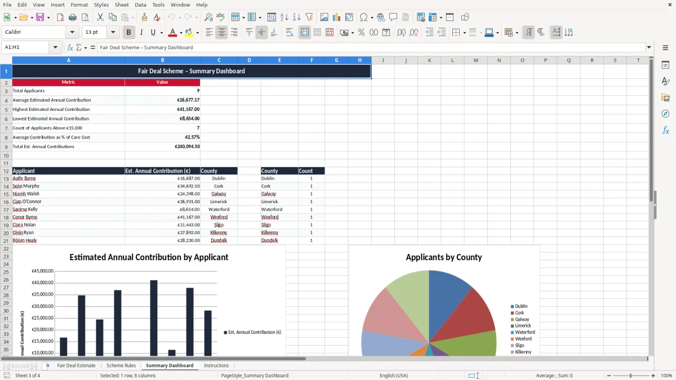Screen dimensions: 676x380
Task: Click the Font Color red swatch button
Action: [x=173, y=33]
